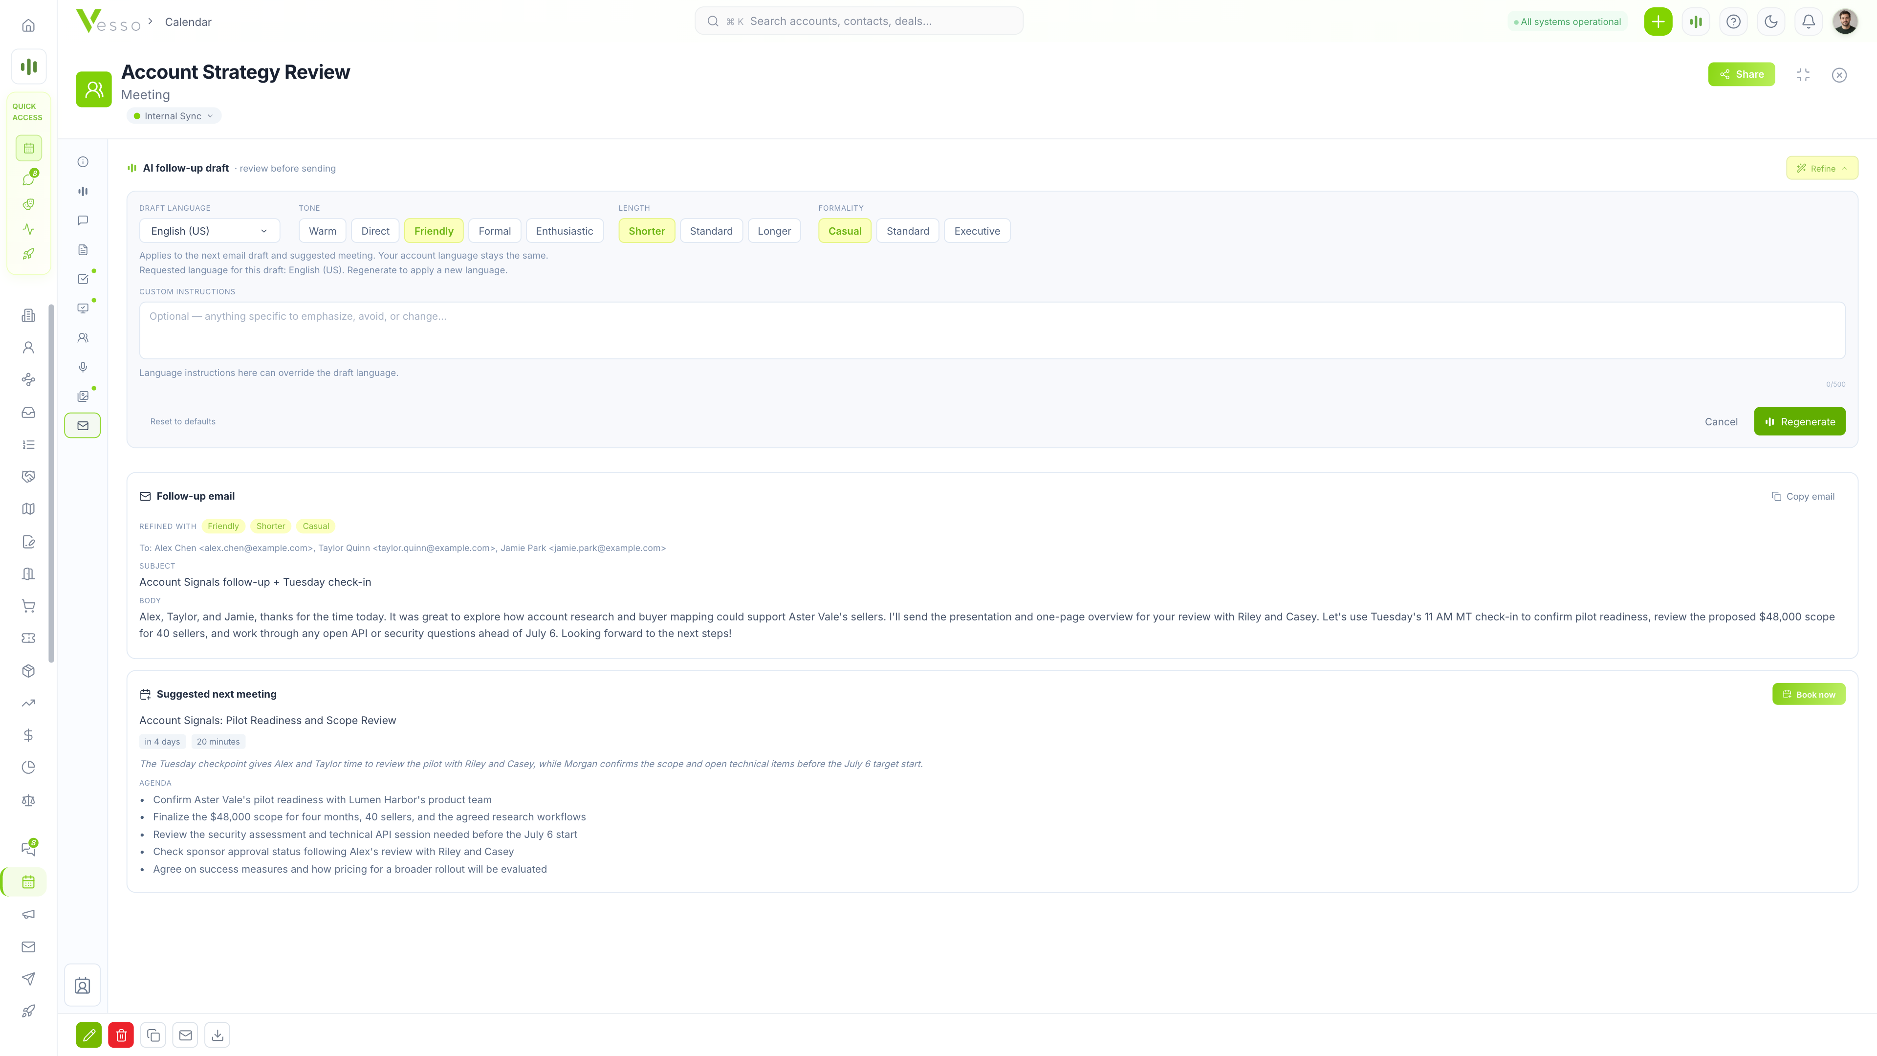Open the microphone recording section icon

pos(83,367)
